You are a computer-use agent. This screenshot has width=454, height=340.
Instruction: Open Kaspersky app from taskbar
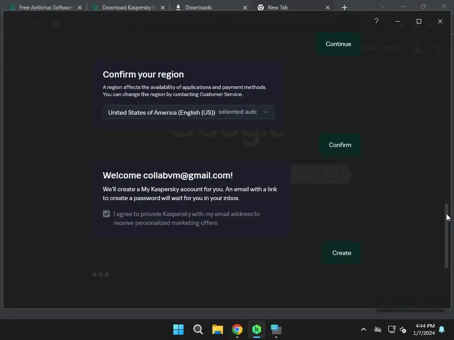point(257,329)
